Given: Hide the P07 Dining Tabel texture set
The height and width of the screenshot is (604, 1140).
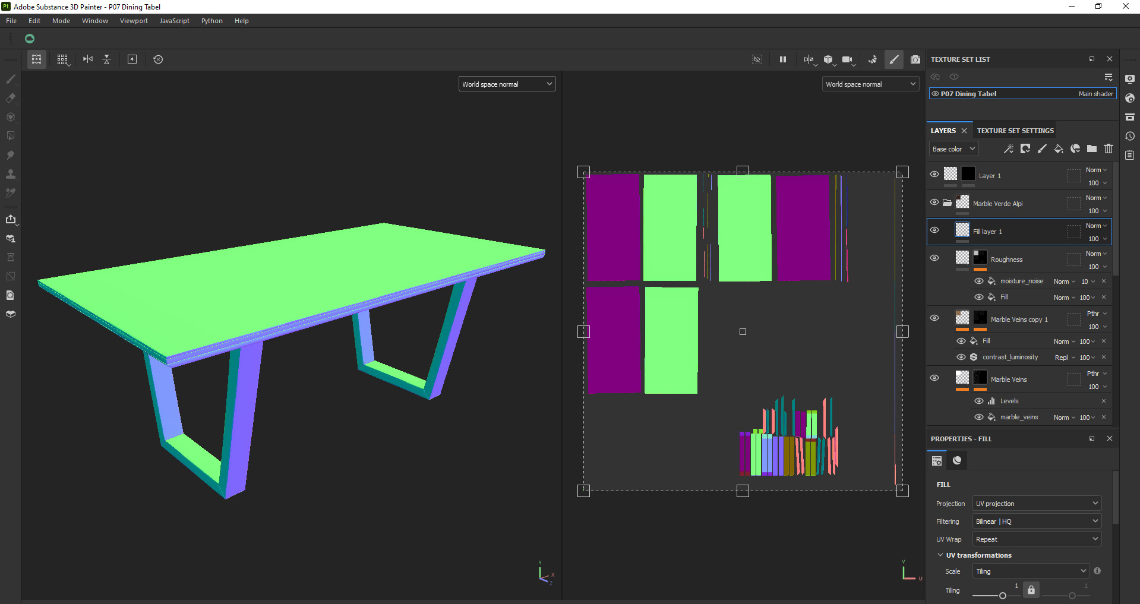Looking at the screenshot, I should pos(936,94).
